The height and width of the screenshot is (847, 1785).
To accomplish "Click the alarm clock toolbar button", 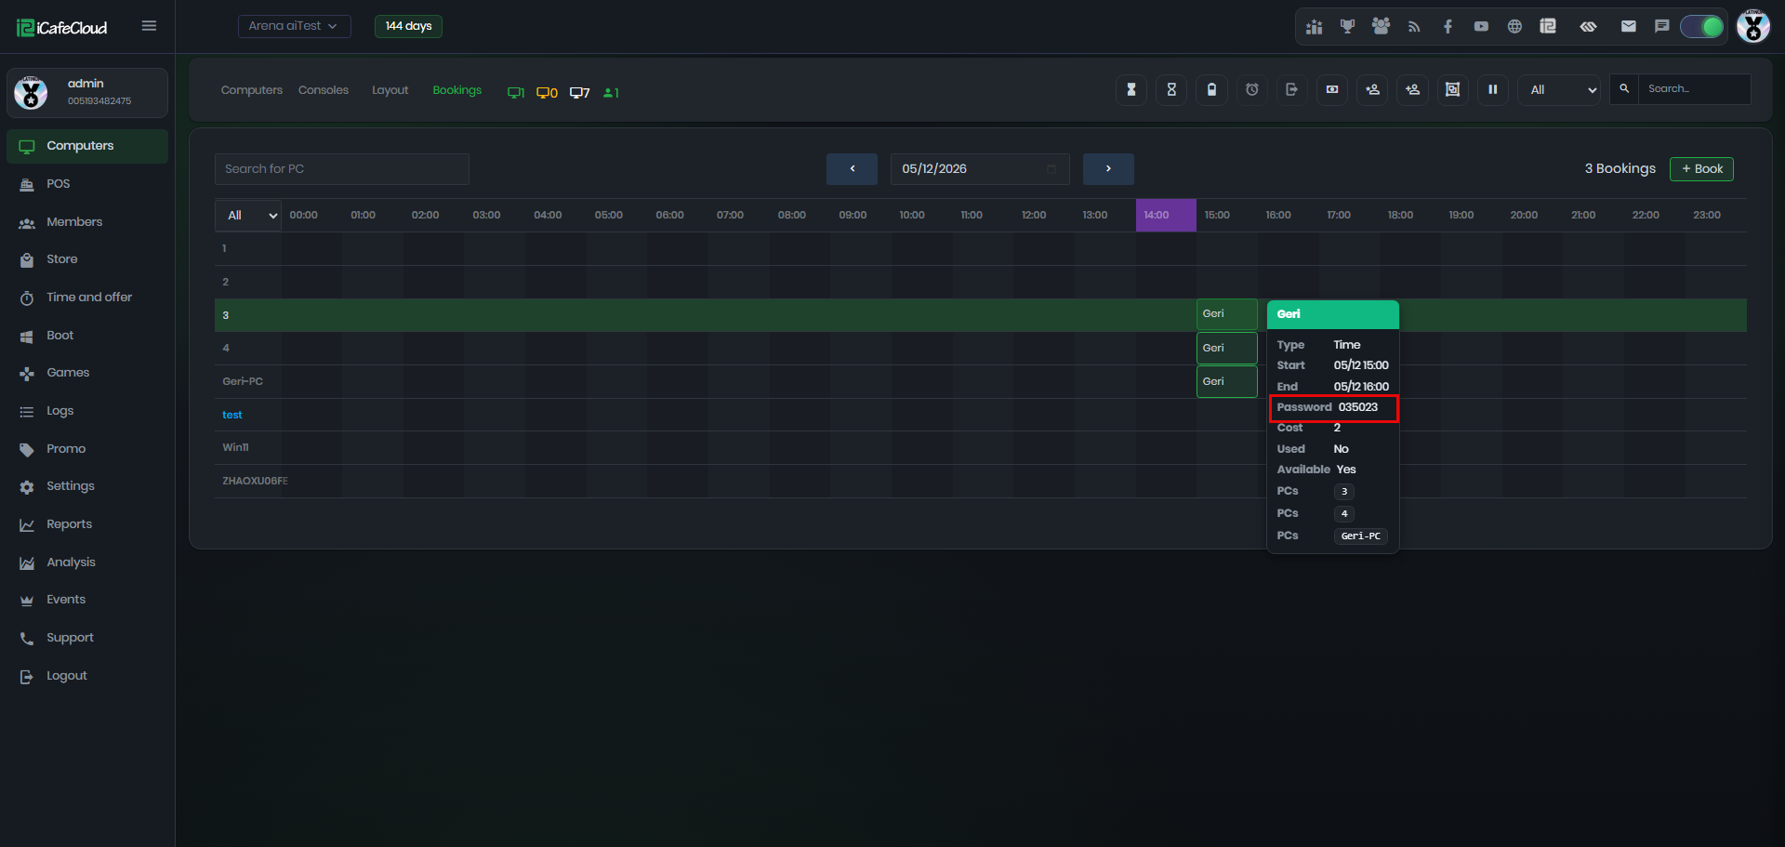I will (x=1252, y=89).
